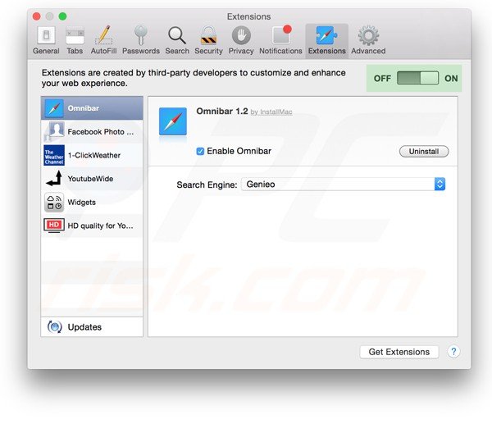Click the Weather Channel extension icon

pos(54,155)
